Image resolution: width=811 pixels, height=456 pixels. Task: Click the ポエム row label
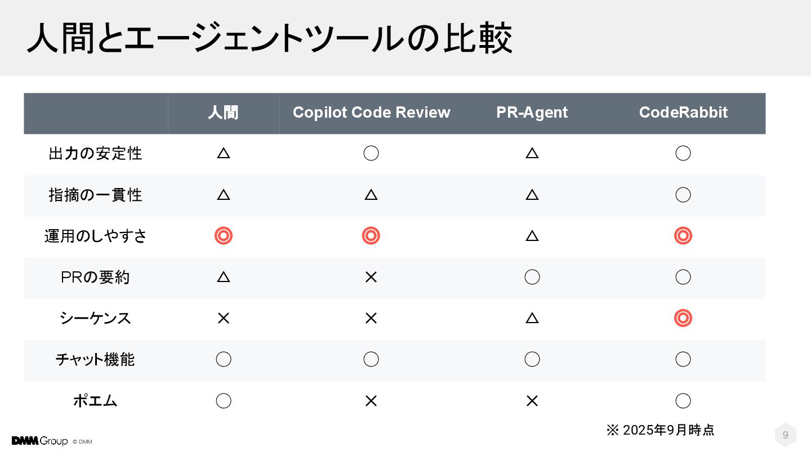pyautogui.click(x=95, y=401)
